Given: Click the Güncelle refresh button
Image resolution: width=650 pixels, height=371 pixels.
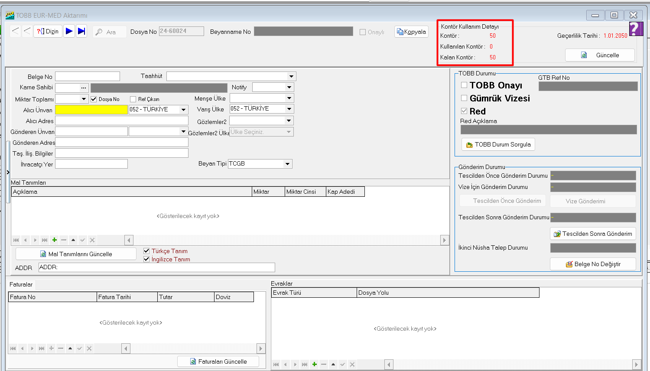Looking at the screenshot, I should point(600,55).
